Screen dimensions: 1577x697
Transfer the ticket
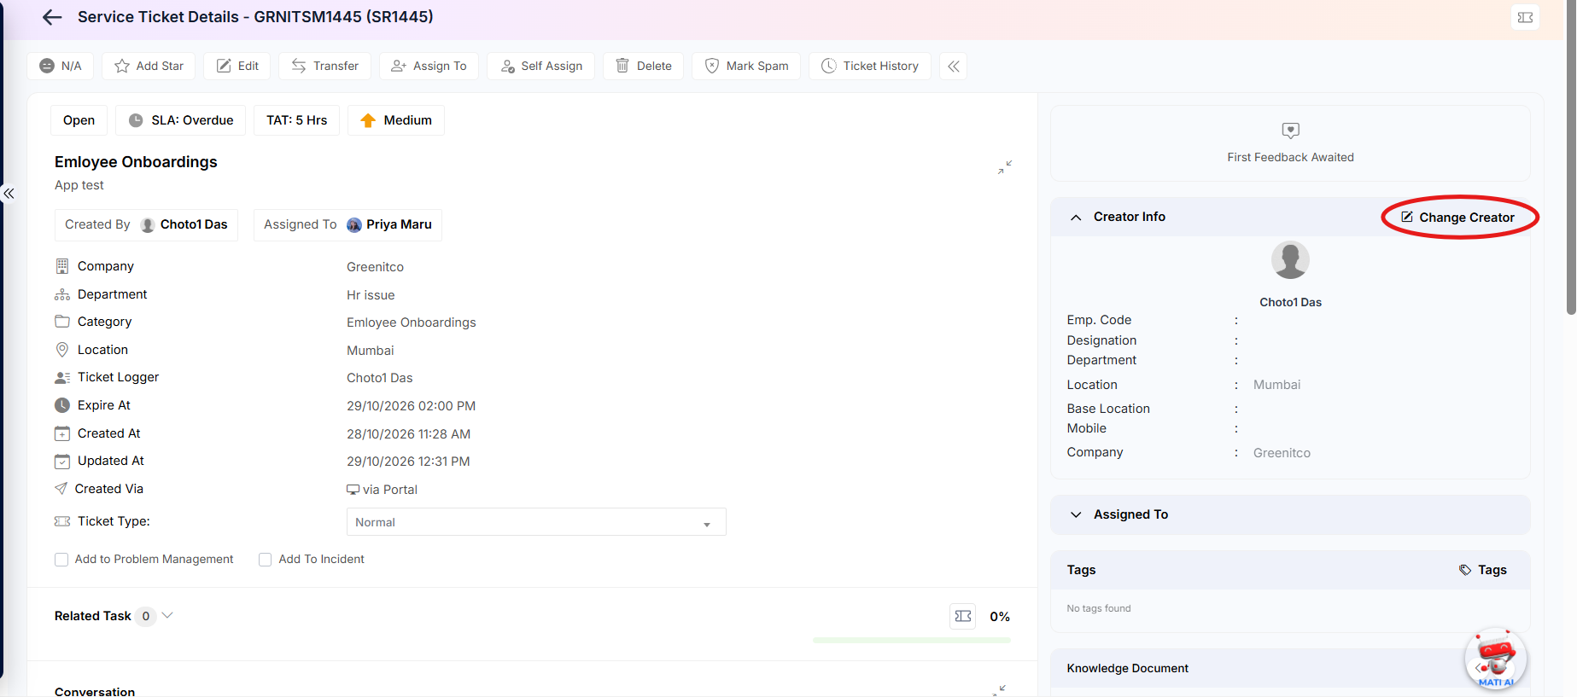tap(324, 66)
